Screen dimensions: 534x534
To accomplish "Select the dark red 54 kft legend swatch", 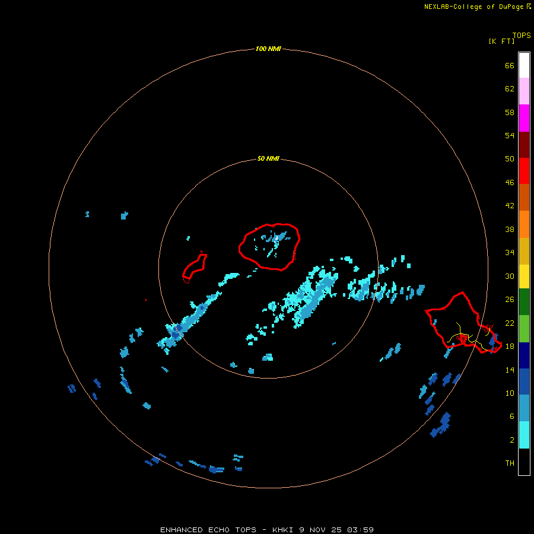I will tap(524, 144).
